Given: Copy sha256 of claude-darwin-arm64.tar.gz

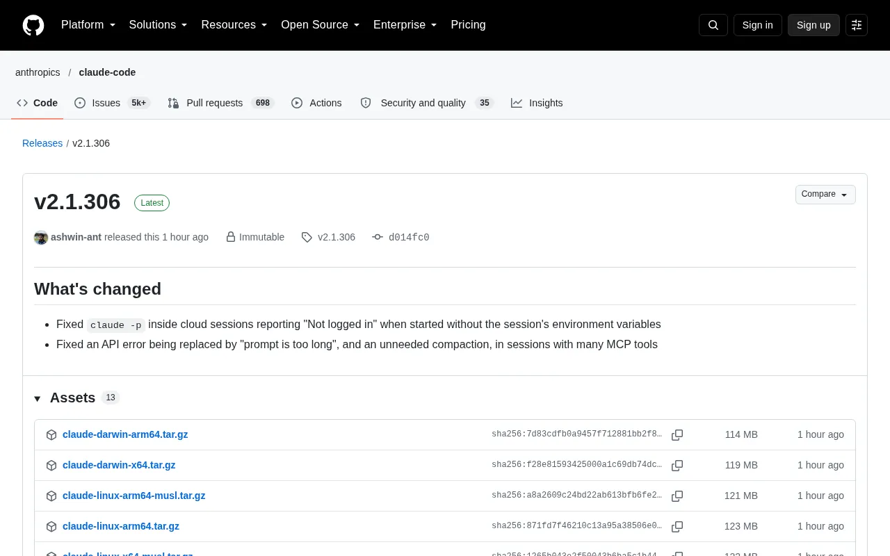Looking at the screenshot, I should (x=677, y=435).
